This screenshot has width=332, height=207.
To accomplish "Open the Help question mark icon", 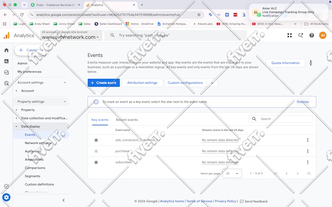I will (311, 35).
